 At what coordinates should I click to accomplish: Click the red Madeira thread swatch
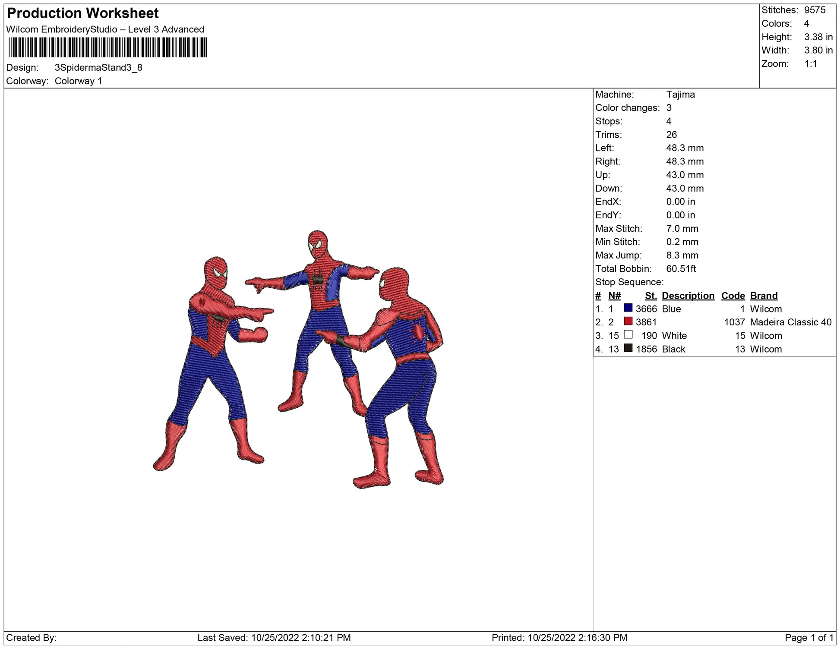pyautogui.click(x=628, y=321)
